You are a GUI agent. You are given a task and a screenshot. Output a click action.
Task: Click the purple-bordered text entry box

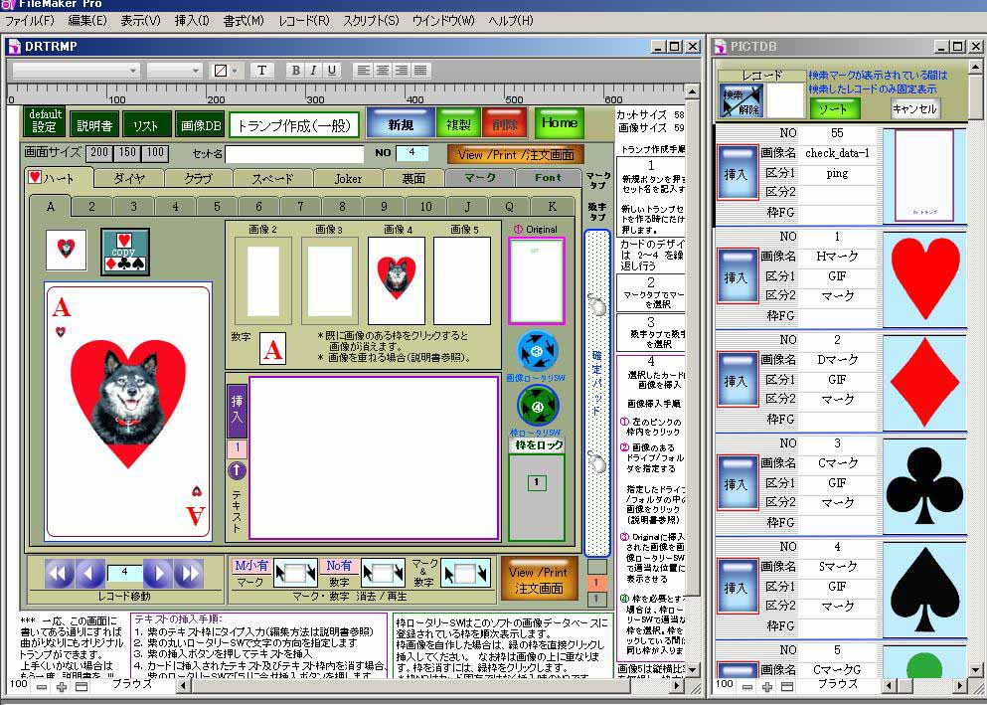pos(374,457)
